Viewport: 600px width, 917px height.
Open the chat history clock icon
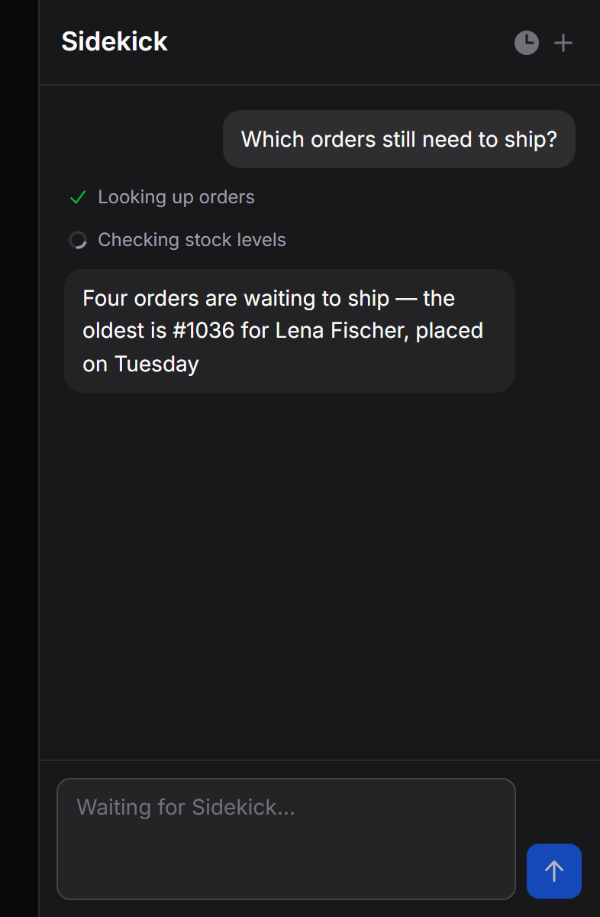(527, 43)
